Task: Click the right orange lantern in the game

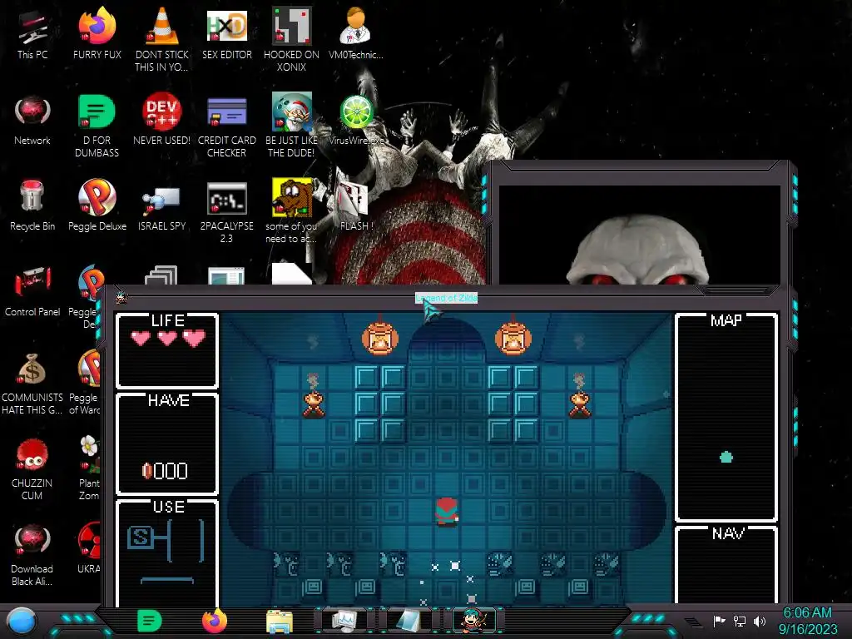Action: [513, 338]
